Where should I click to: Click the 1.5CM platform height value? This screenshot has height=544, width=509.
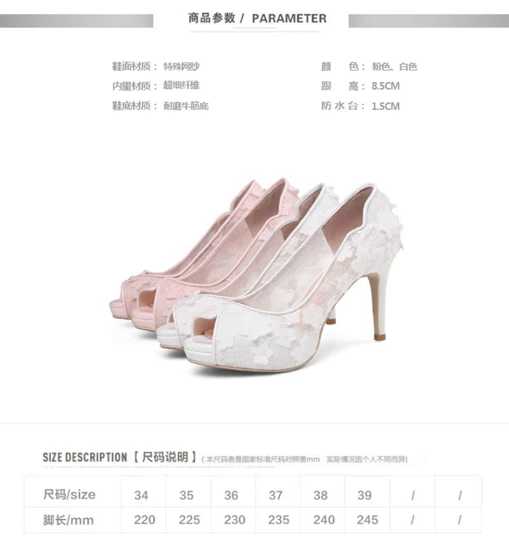coord(386,106)
